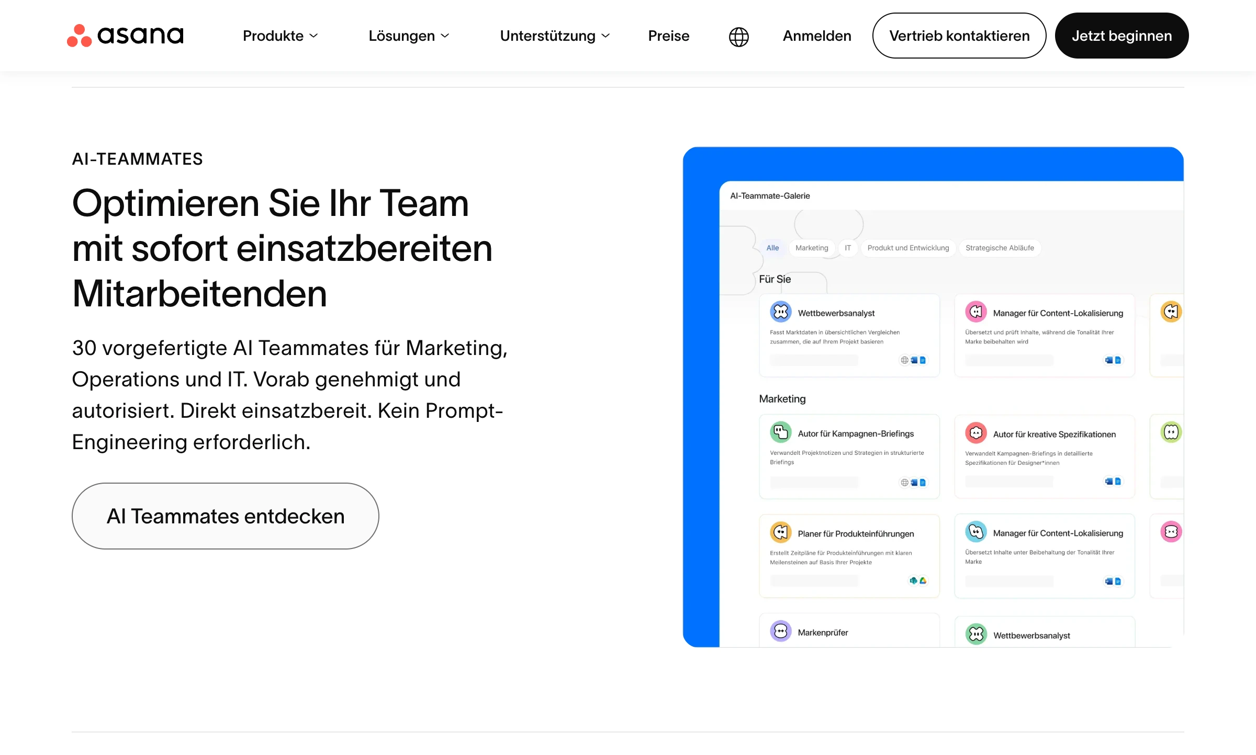Open the language globe selector
This screenshot has height=755, width=1256.
click(x=738, y=36)
